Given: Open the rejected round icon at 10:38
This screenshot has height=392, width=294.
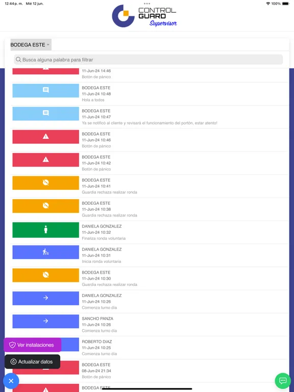Looking at the screenshot, I should coord(46,206).
